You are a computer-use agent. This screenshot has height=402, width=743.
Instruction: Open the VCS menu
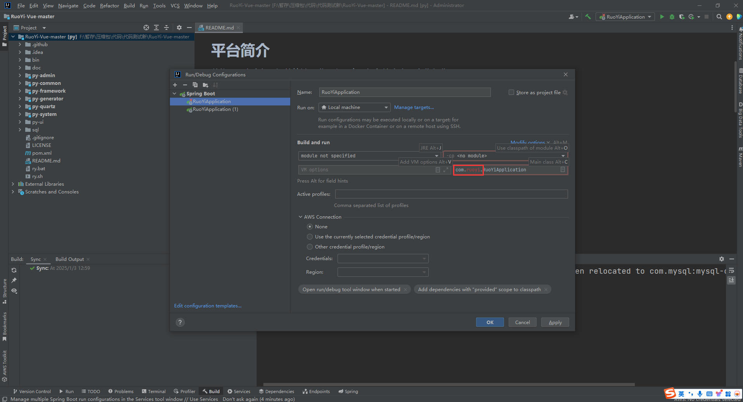(175, 5)
